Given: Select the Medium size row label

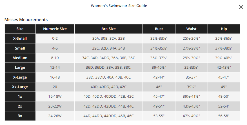Looking at the screenshot, I should pos(20,58).
